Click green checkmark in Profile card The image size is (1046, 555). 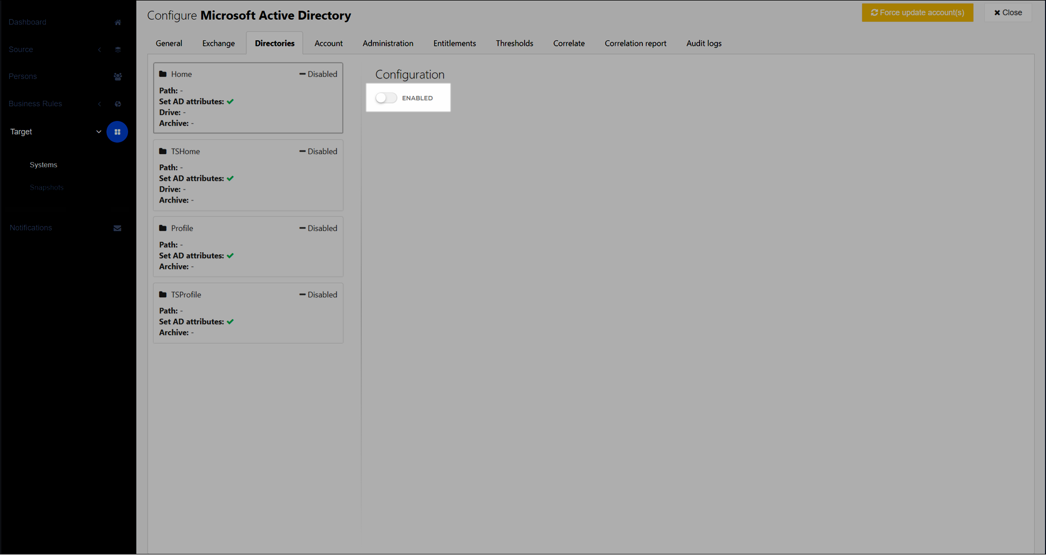(230, 256)
